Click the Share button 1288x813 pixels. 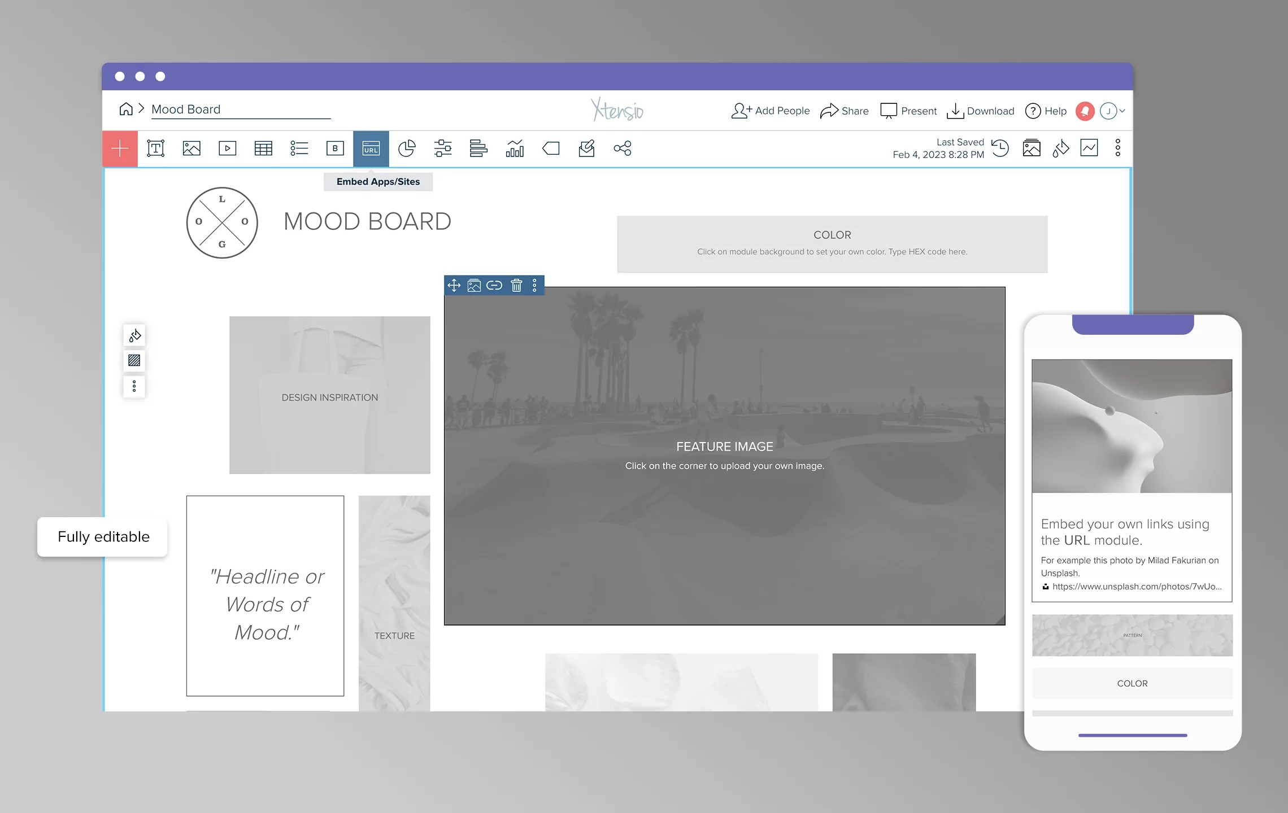coord(845,111)
